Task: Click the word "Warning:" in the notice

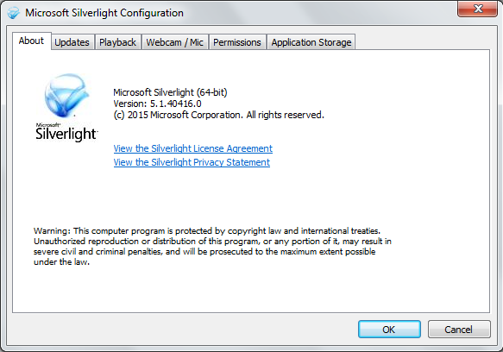Action: point(52,231)
